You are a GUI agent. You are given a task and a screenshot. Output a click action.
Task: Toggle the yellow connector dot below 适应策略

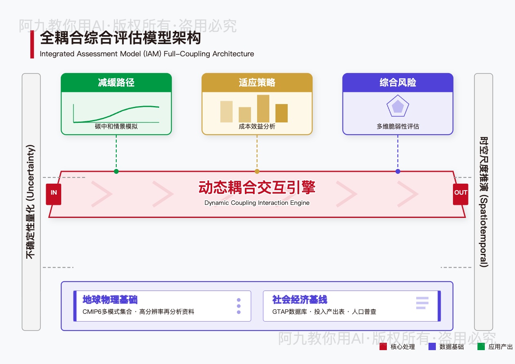click(x=257, y=172)
